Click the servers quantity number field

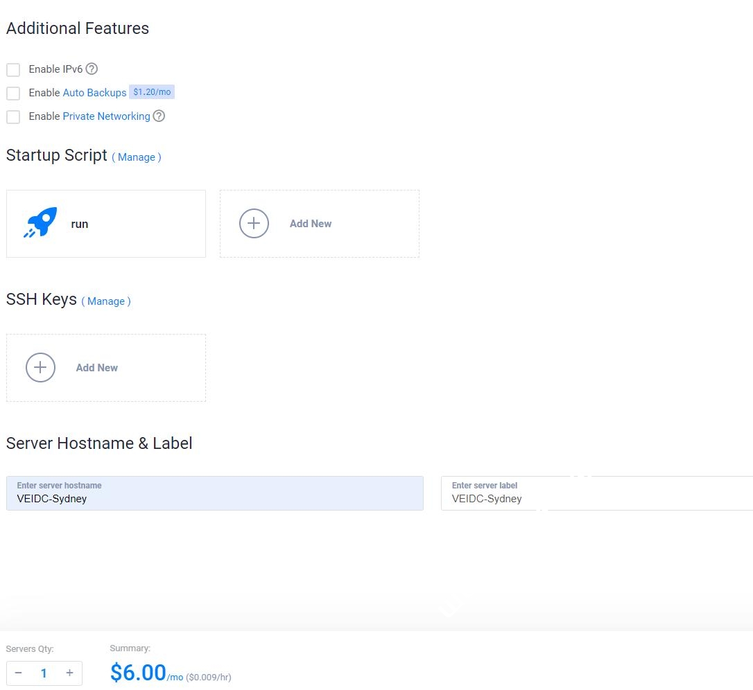click(x=44, y=673)
